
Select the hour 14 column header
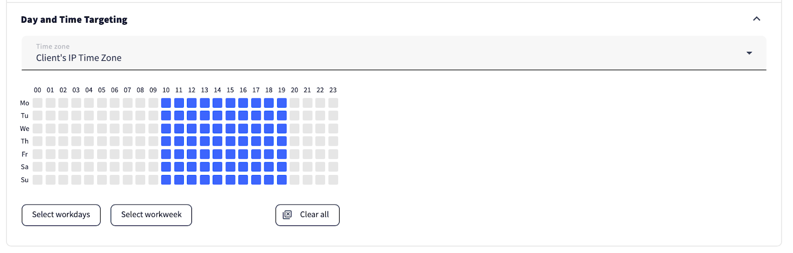pos(218,90)
